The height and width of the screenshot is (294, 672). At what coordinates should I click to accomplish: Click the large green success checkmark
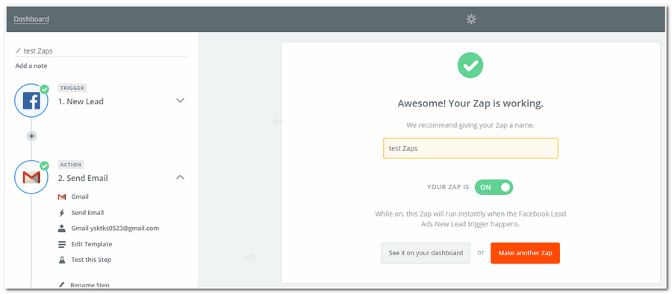point(470,65)
